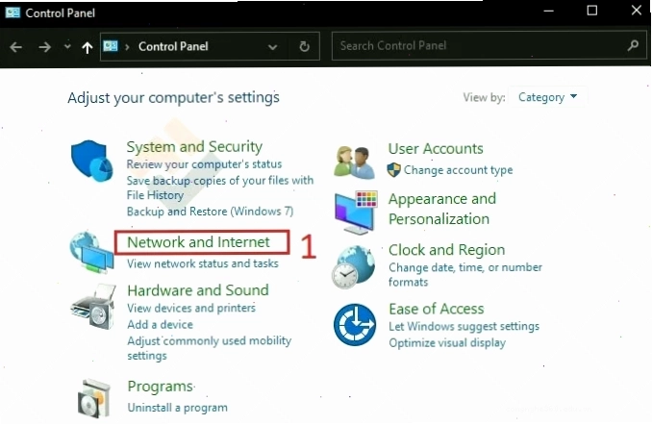
Task: Select Control Panel in the address breadcrumb
Action: pyautogui.click(x=173, y=46)
